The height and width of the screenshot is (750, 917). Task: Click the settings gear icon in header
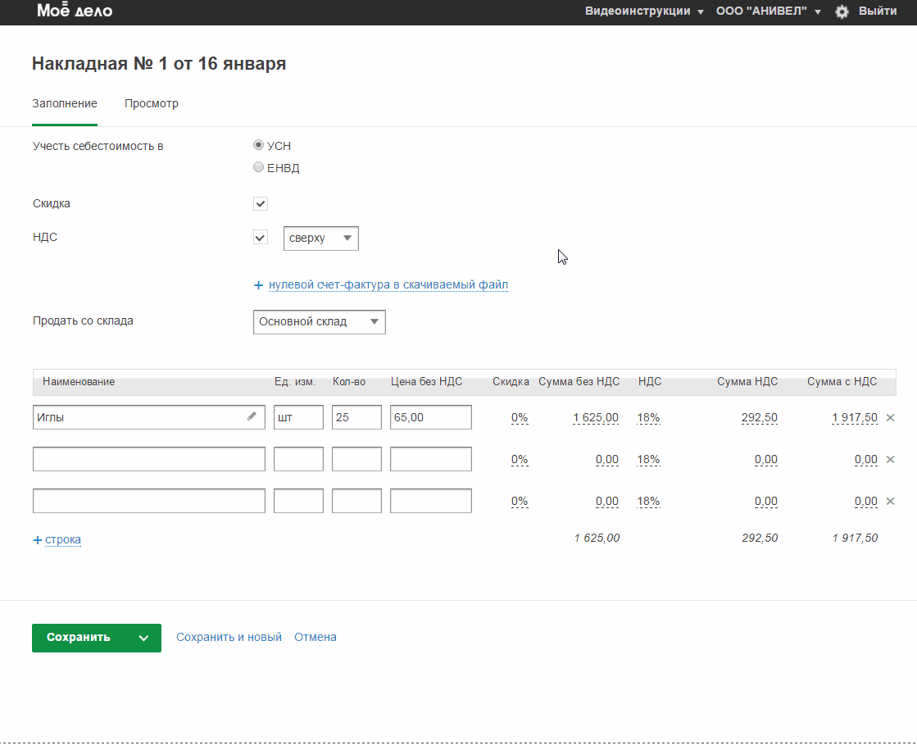click(842, 11)
